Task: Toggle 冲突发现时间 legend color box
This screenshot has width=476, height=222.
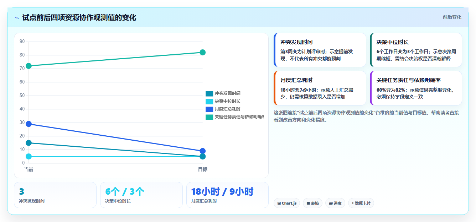Action: (x=209, y=93)
